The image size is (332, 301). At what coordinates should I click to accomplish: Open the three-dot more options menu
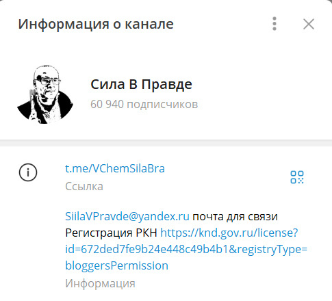pos(274,24)
